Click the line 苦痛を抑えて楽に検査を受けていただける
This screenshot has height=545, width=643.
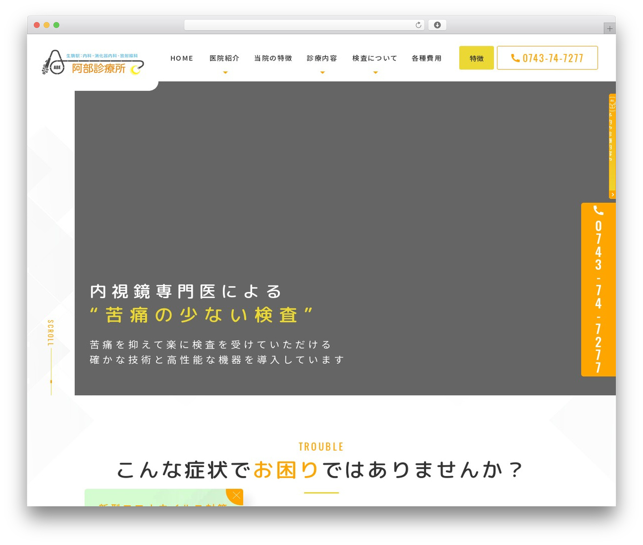tap(210, 345)
